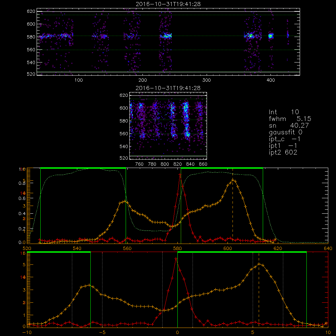Click the 800 label on middle spectrogram axis
Screen dimensions: 336x336
pyautogui.click(x=165, y=164)
